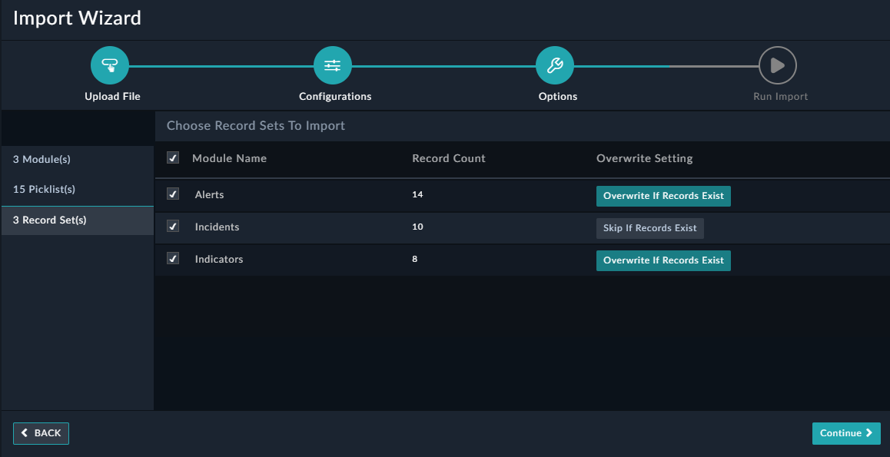The height and width of the screenshot is (457, 890).
Task: Click the forward chevron inside Continue button
Action: 867,433
